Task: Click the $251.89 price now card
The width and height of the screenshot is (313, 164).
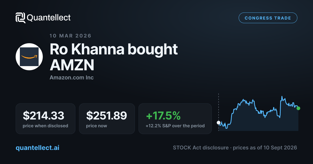Action: [107, 119]
